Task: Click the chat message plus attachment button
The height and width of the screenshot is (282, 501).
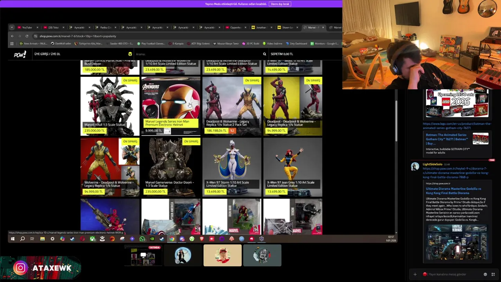Action: (415, 274)
